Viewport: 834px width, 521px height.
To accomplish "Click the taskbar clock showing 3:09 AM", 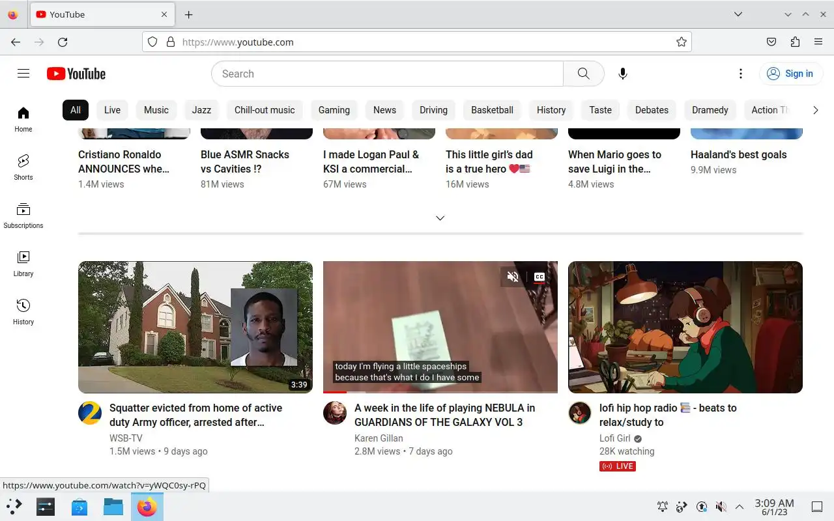I will click(x=774, y=507).
